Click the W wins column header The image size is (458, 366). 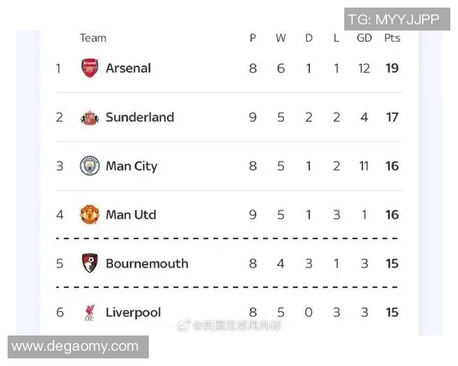coord(281,37)
